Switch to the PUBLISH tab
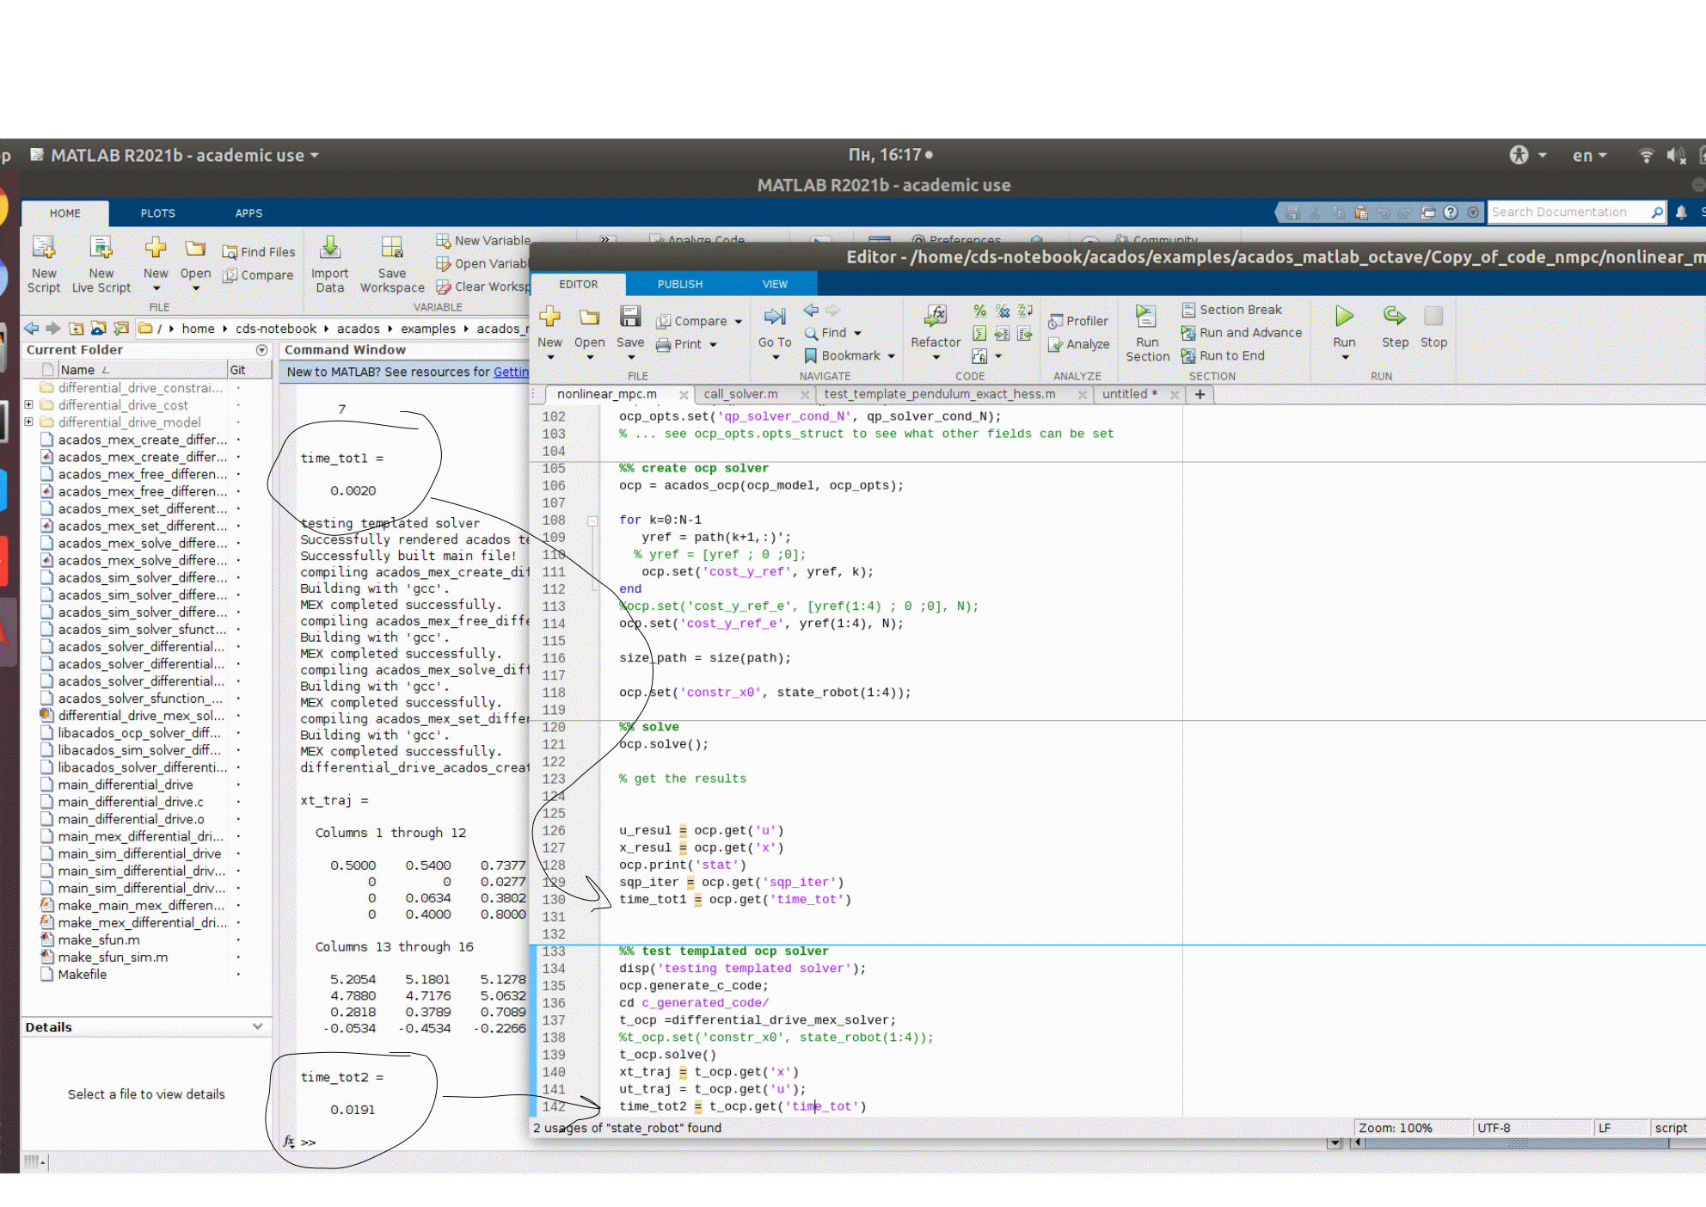The width and height of the screenshot is (1706, 1207). coord(679,284)
